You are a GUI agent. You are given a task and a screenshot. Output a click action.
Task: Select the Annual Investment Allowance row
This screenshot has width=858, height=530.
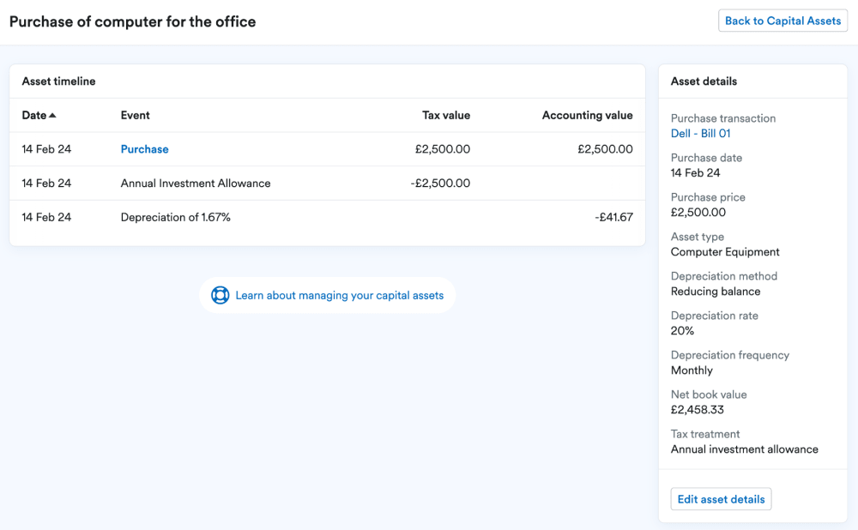(195, 184)
